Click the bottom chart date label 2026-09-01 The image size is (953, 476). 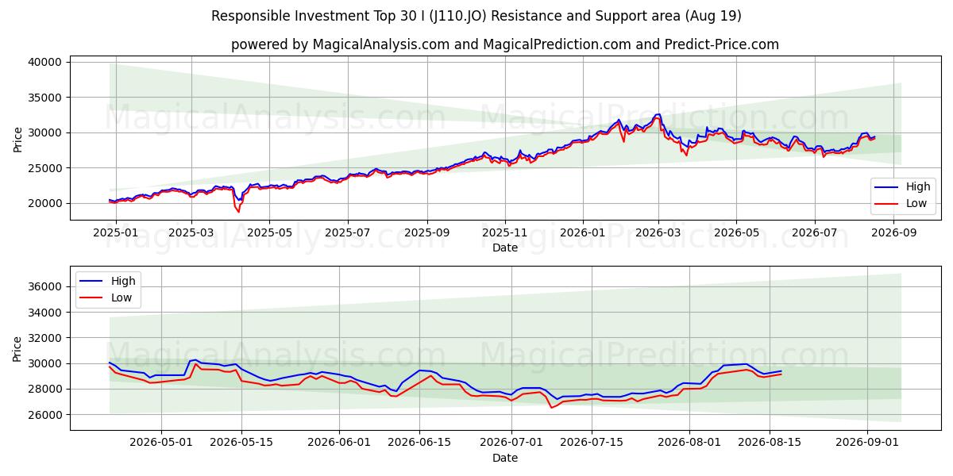[x=866, y=444]
